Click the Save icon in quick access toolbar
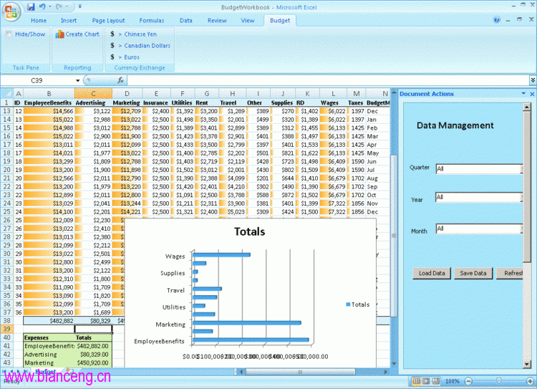Screen dimensions: 537x389 click(31, 6)
